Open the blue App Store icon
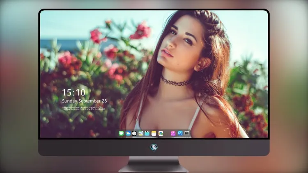 click(x=180, y=133)
